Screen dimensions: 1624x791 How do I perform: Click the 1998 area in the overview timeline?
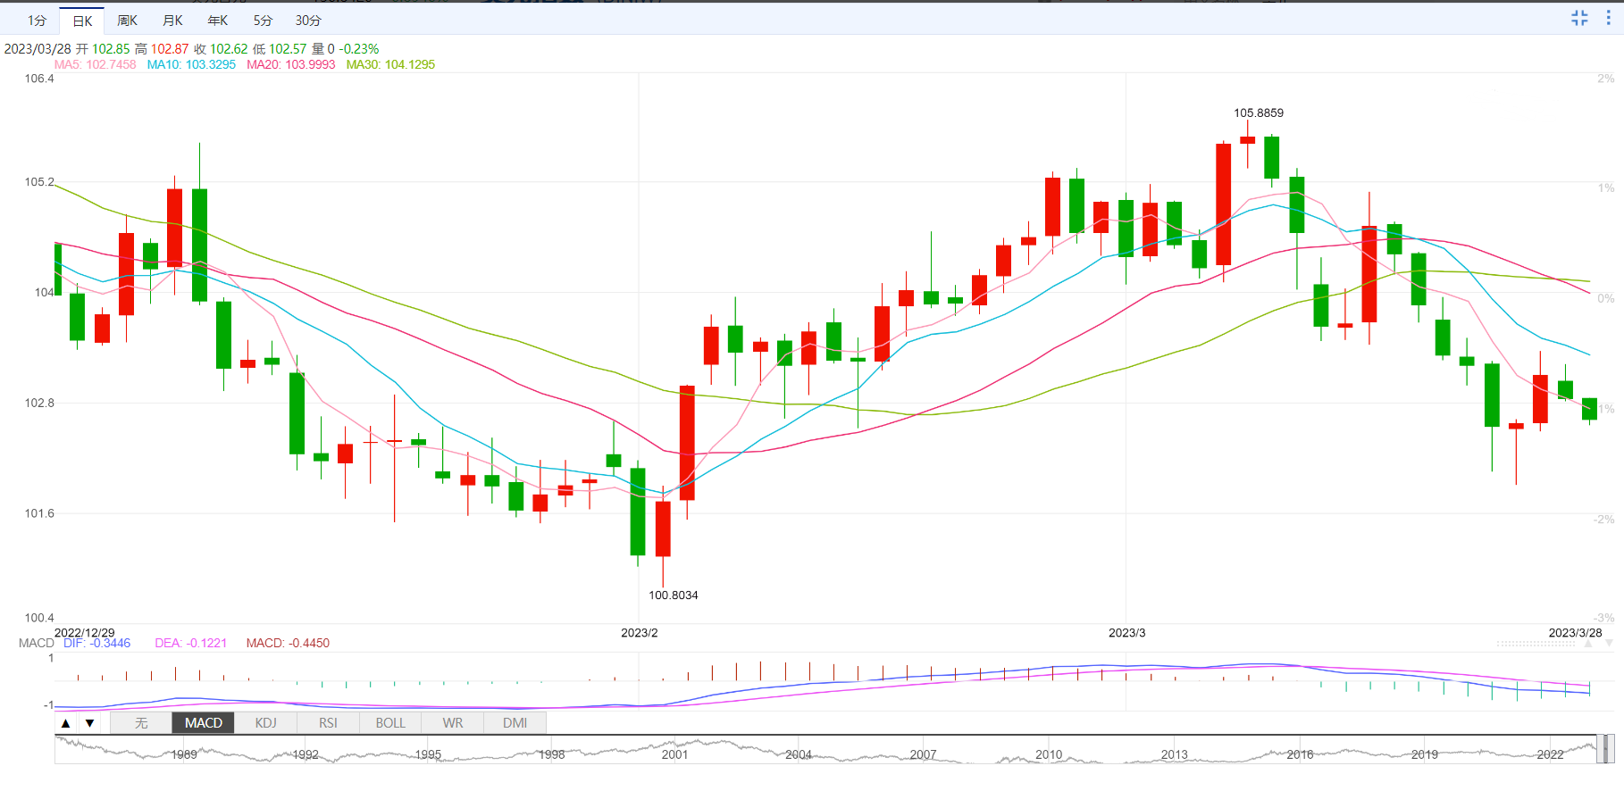click(551, 754)
